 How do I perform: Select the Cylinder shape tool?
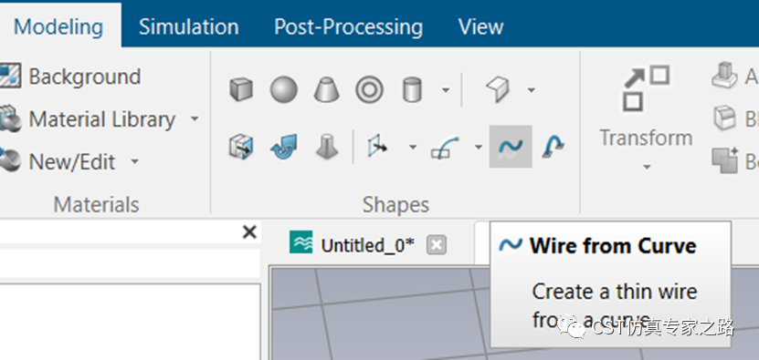coord(413,90)
